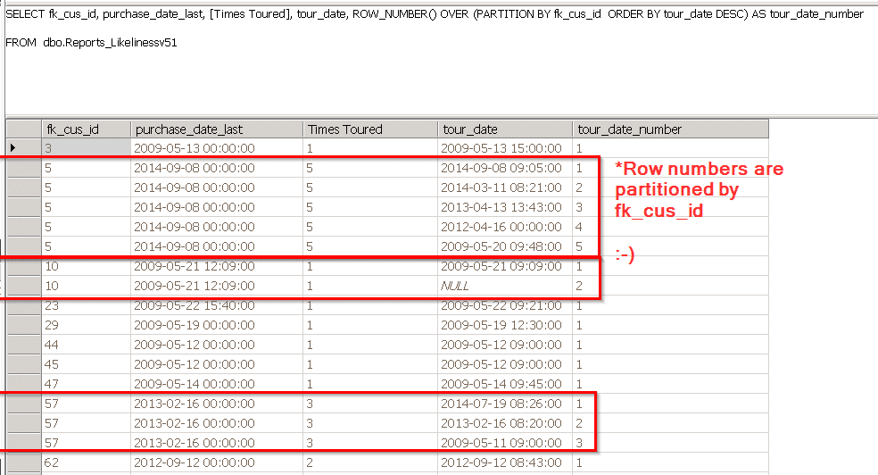
Task: Click the current-row arrow indicator
Action: click(x=13, y=148)
